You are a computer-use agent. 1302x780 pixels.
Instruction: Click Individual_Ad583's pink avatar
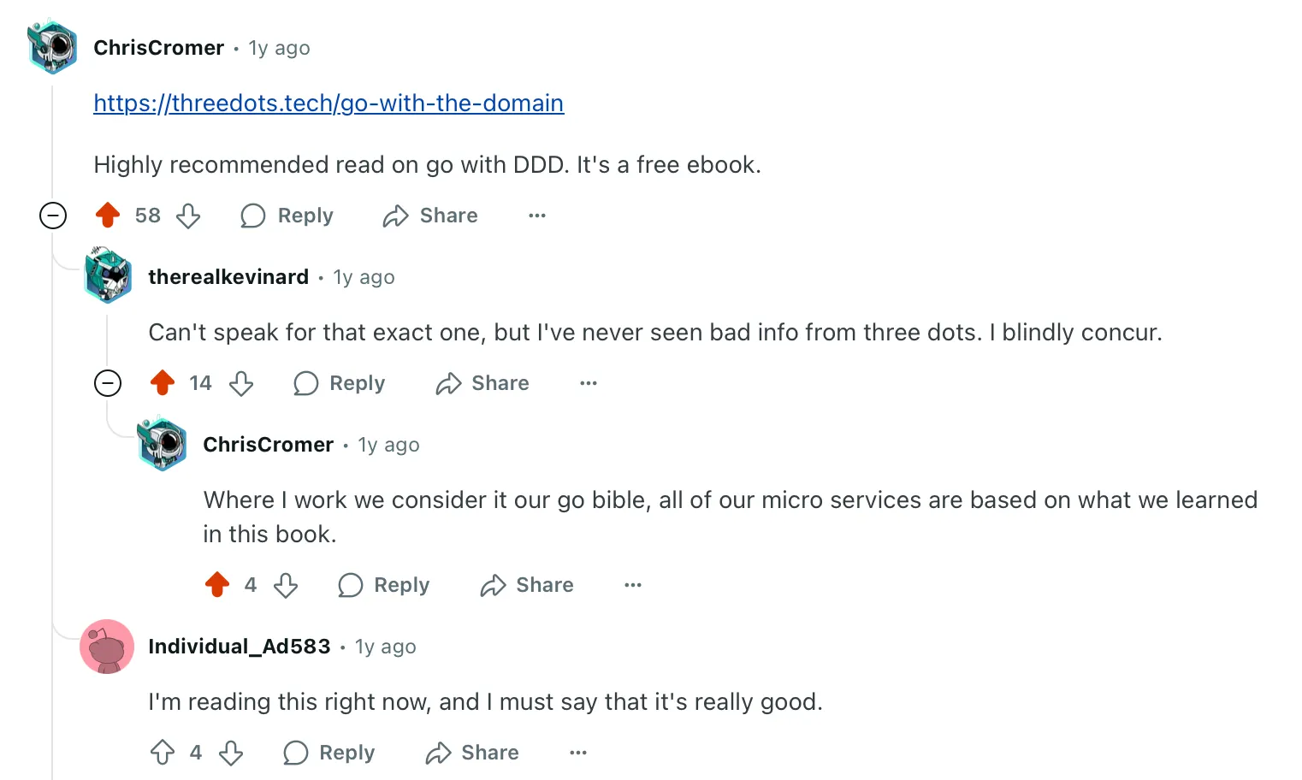click(x=107, y=647)
